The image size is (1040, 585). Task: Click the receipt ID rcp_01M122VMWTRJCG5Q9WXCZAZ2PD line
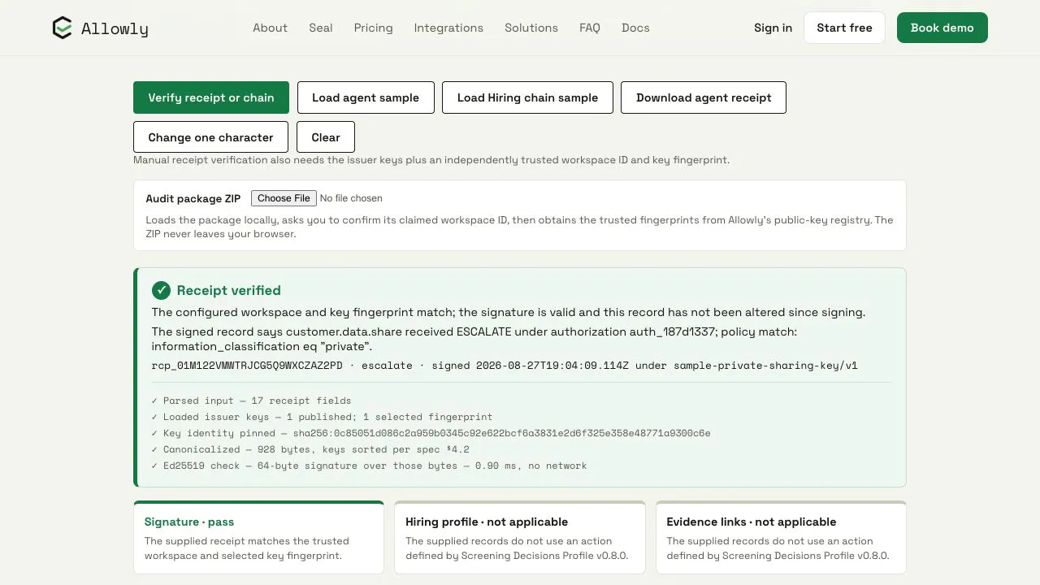tap(505, 366)
